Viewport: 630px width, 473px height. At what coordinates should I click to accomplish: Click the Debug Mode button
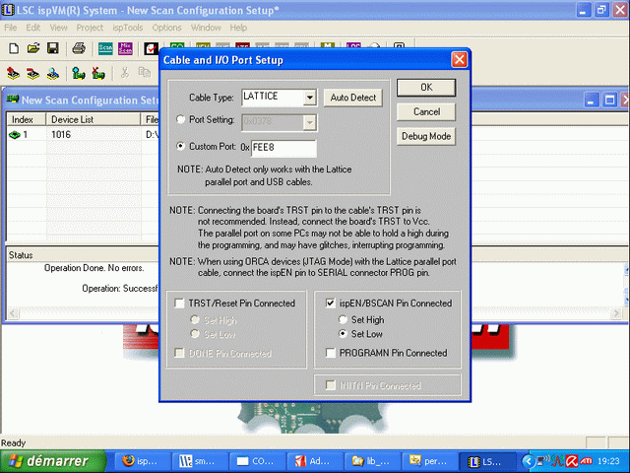point(426,136)
